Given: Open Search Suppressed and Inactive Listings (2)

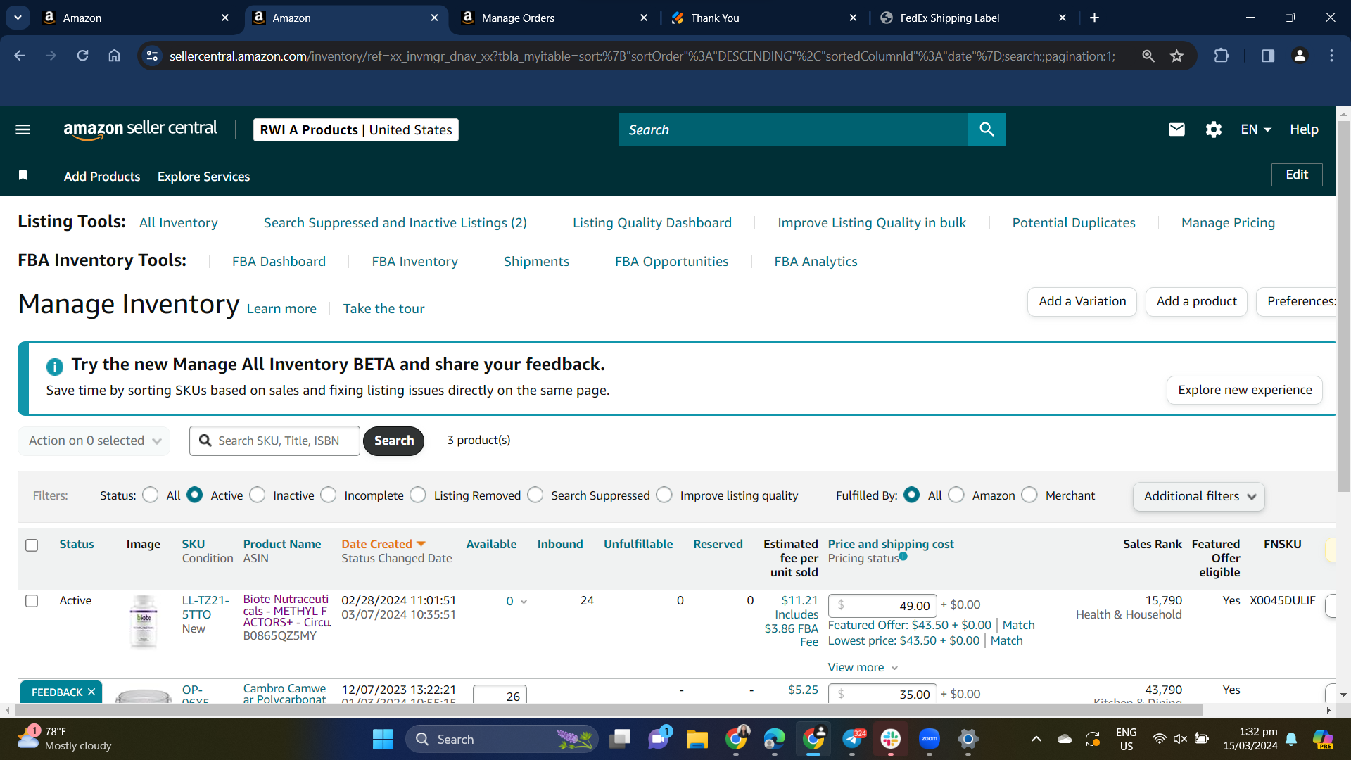Looking at the screenshot, I should [x=395, y=222].
